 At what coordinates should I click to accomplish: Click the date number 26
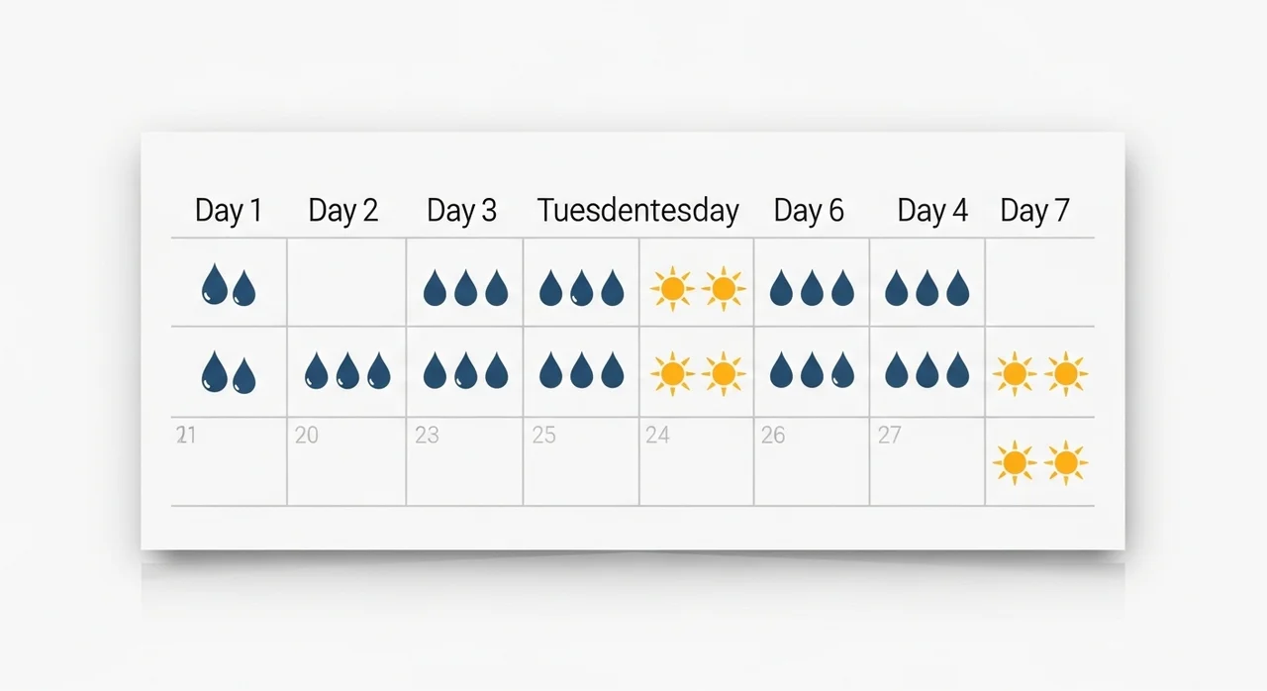click(x=772, y=436)
